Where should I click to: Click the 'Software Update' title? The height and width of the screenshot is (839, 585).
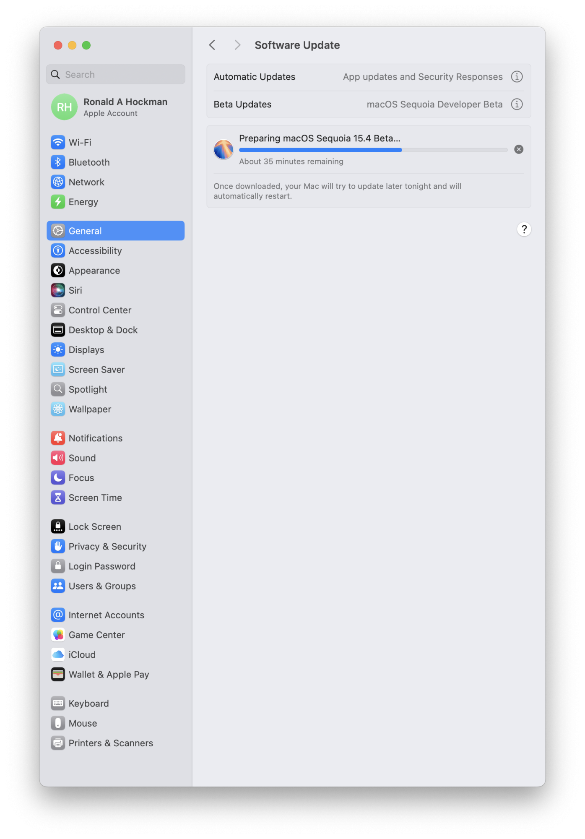click(297, 45)
